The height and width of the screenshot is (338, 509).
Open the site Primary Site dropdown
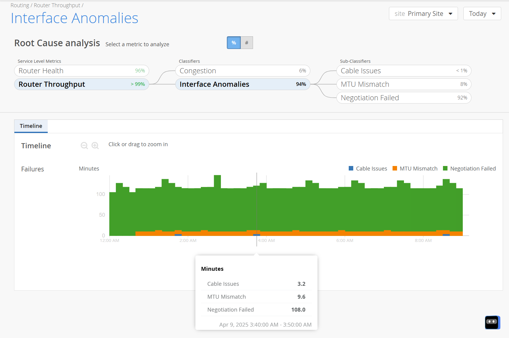(423, 14)
